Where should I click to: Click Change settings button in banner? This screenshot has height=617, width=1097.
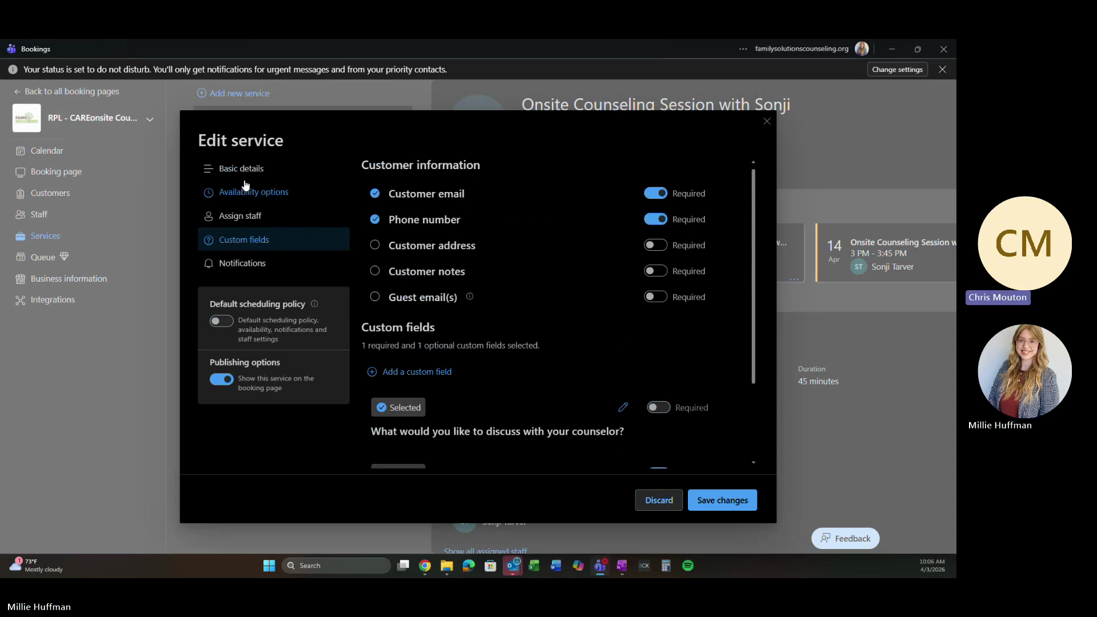coord(897,70)
